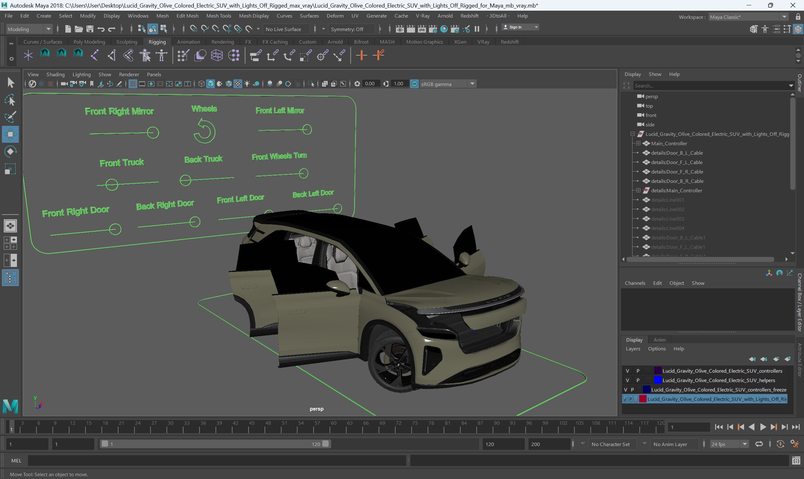
Task: Select the Move tool in left toolbox
Action: [x=10, y=134]
